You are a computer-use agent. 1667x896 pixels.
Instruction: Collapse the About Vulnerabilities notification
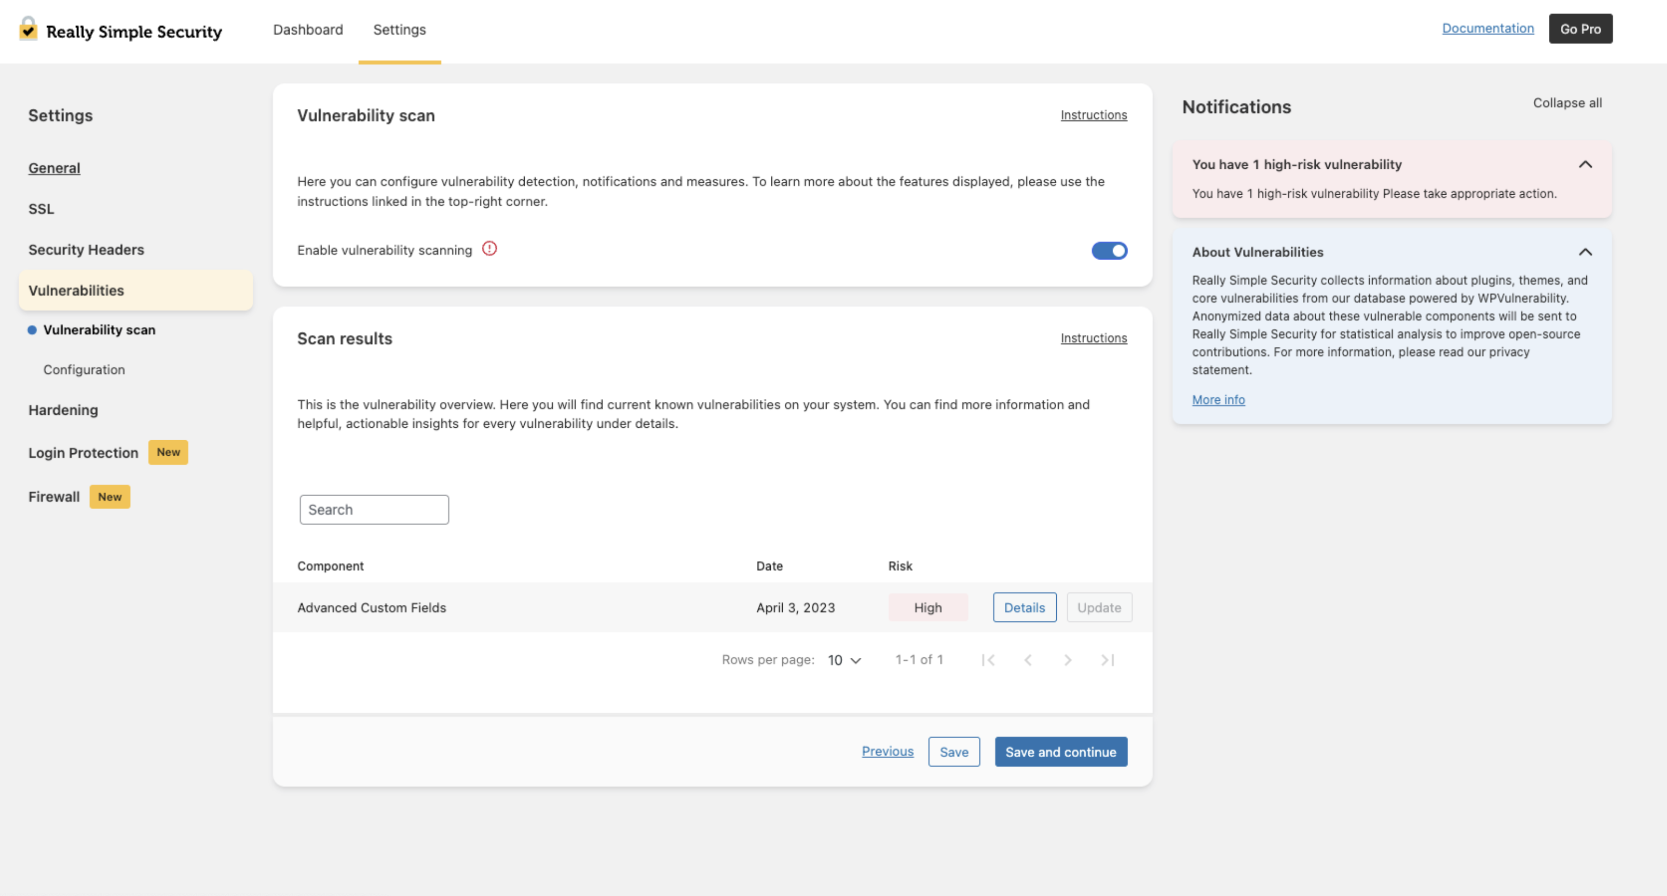[1585, 252]
